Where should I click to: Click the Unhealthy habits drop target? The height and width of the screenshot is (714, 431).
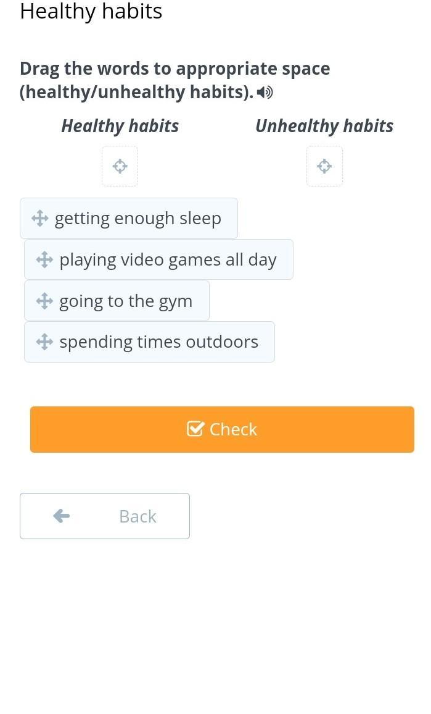324,166
